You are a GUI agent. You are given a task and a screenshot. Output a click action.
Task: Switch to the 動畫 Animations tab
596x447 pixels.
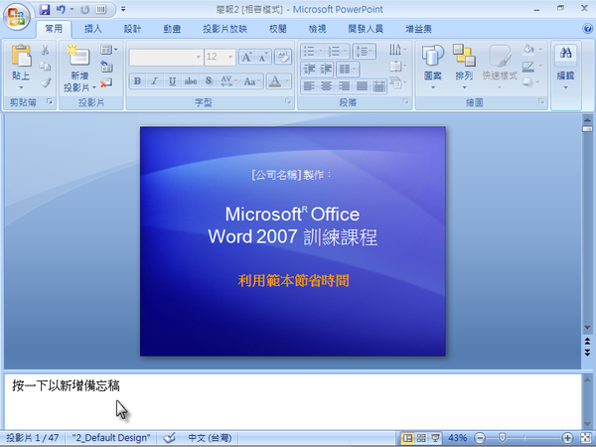coord(172,29)
